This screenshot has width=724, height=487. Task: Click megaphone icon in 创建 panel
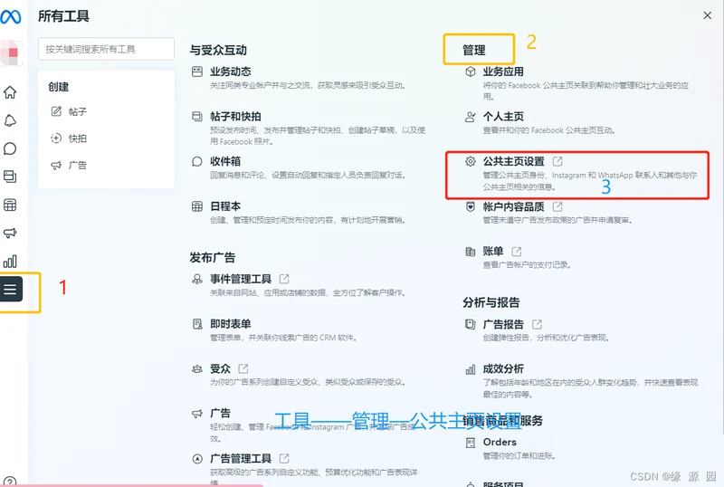pyautogui.click(x=56, y=165)
